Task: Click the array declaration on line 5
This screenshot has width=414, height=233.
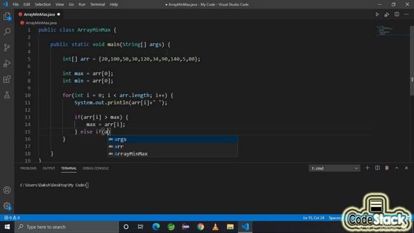Action: pyautogui.click(x=131, y=59)
